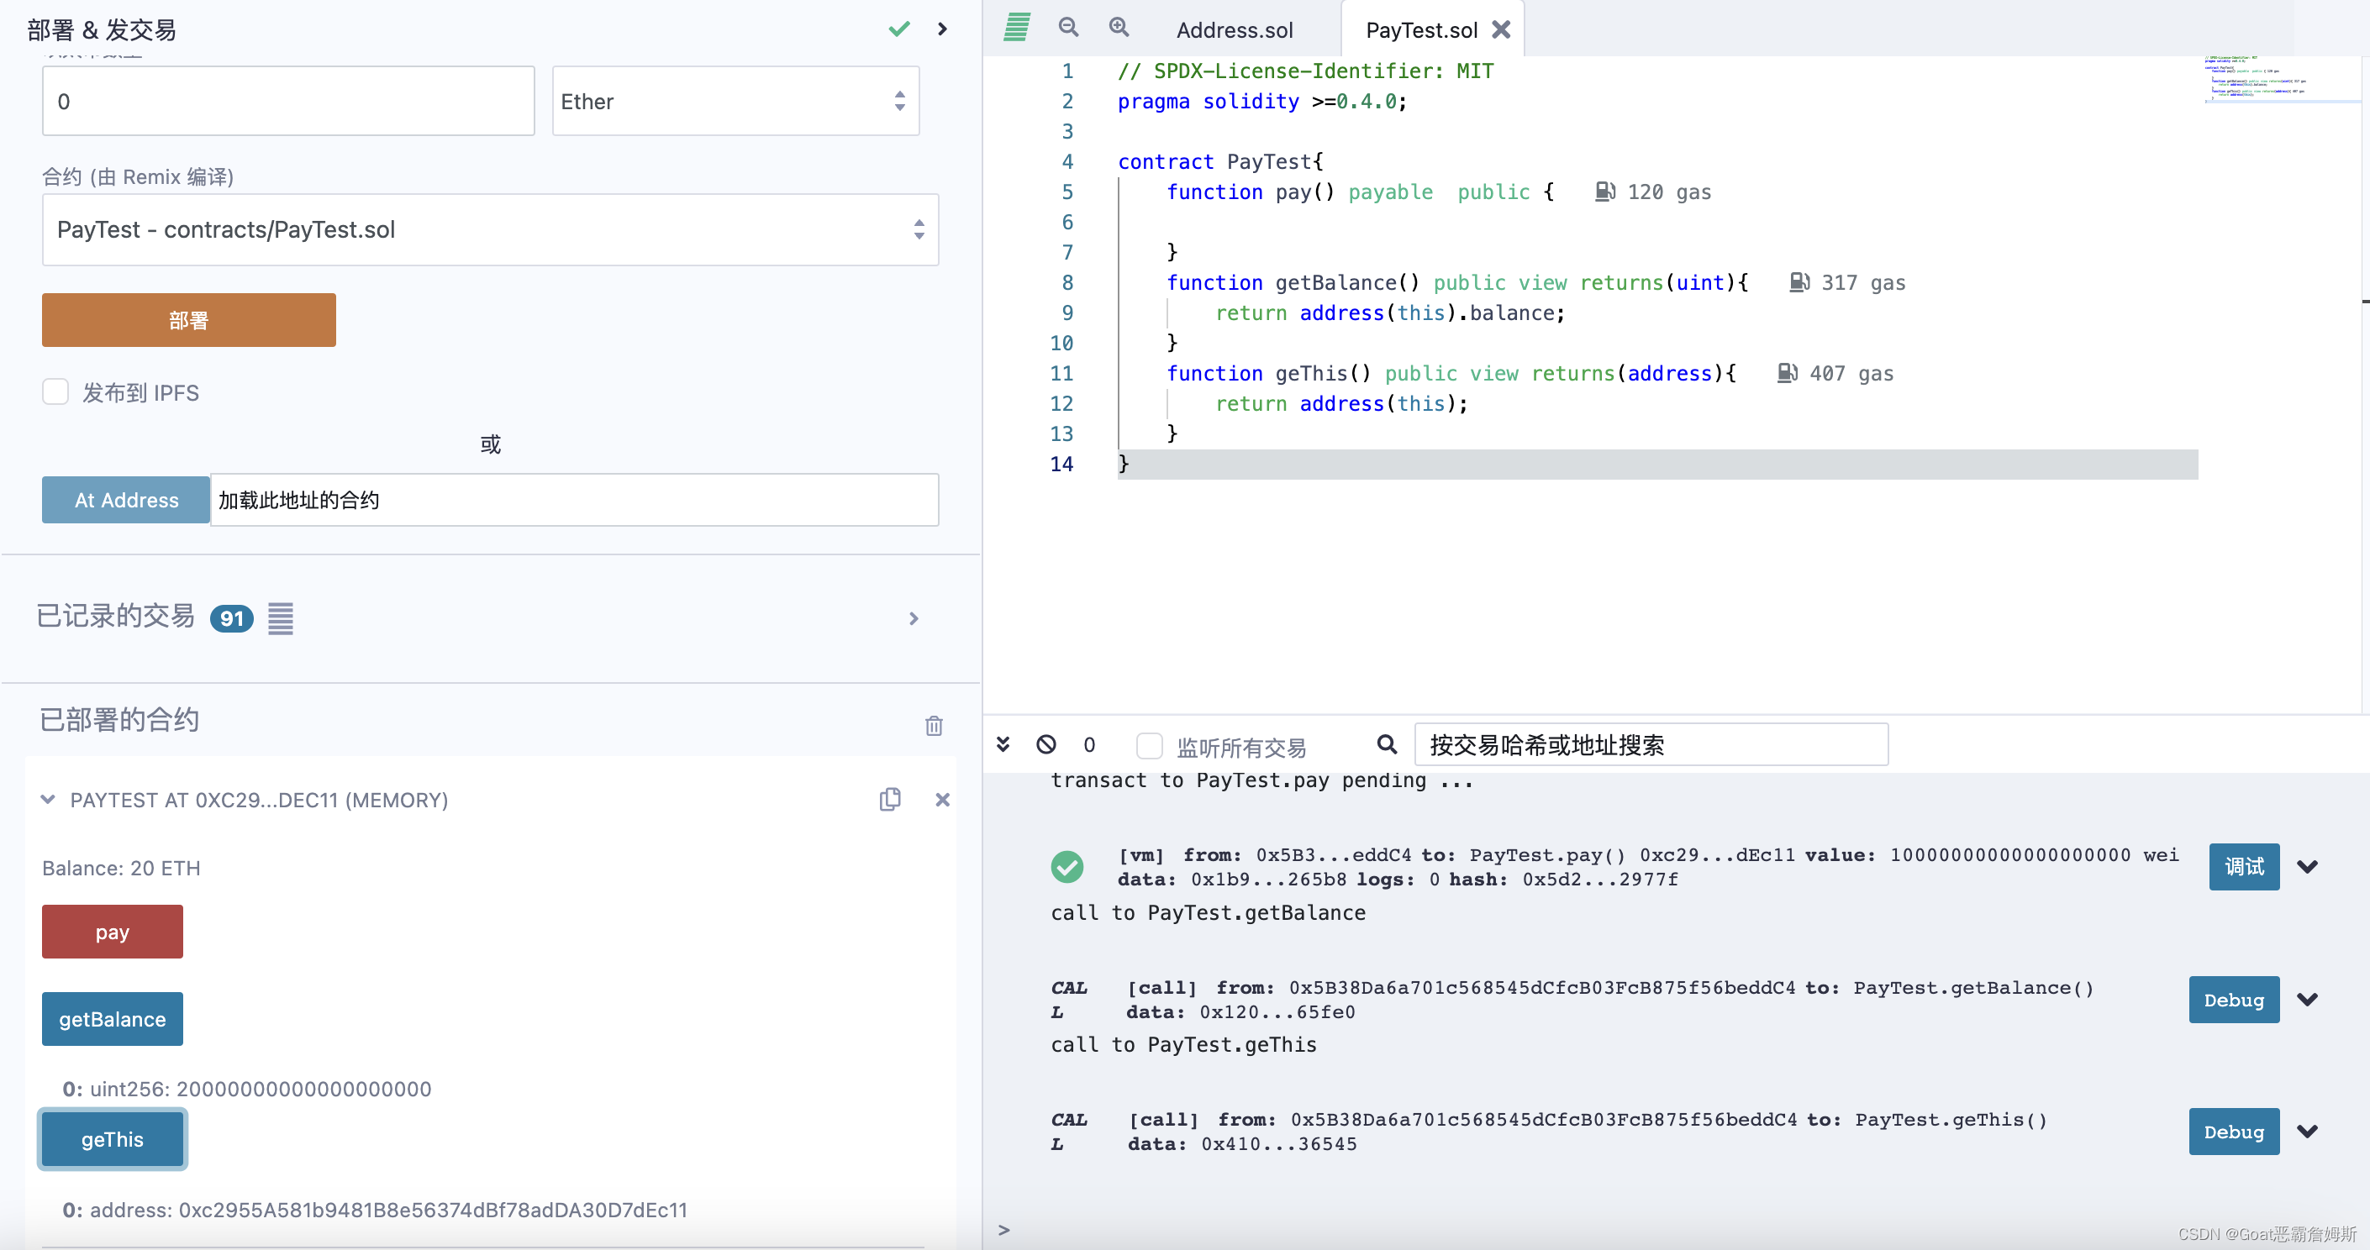The width and height of the screenshot is (2370, 1250).
Task: Clear the terminal console
Action: click(x=1046, y=744)
